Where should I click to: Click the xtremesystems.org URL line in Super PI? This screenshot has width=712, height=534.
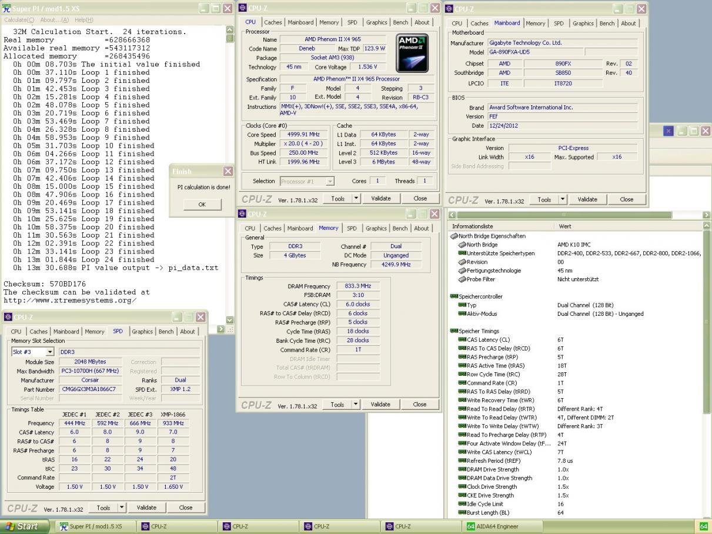pyautogui.click(x=69, y=301)
